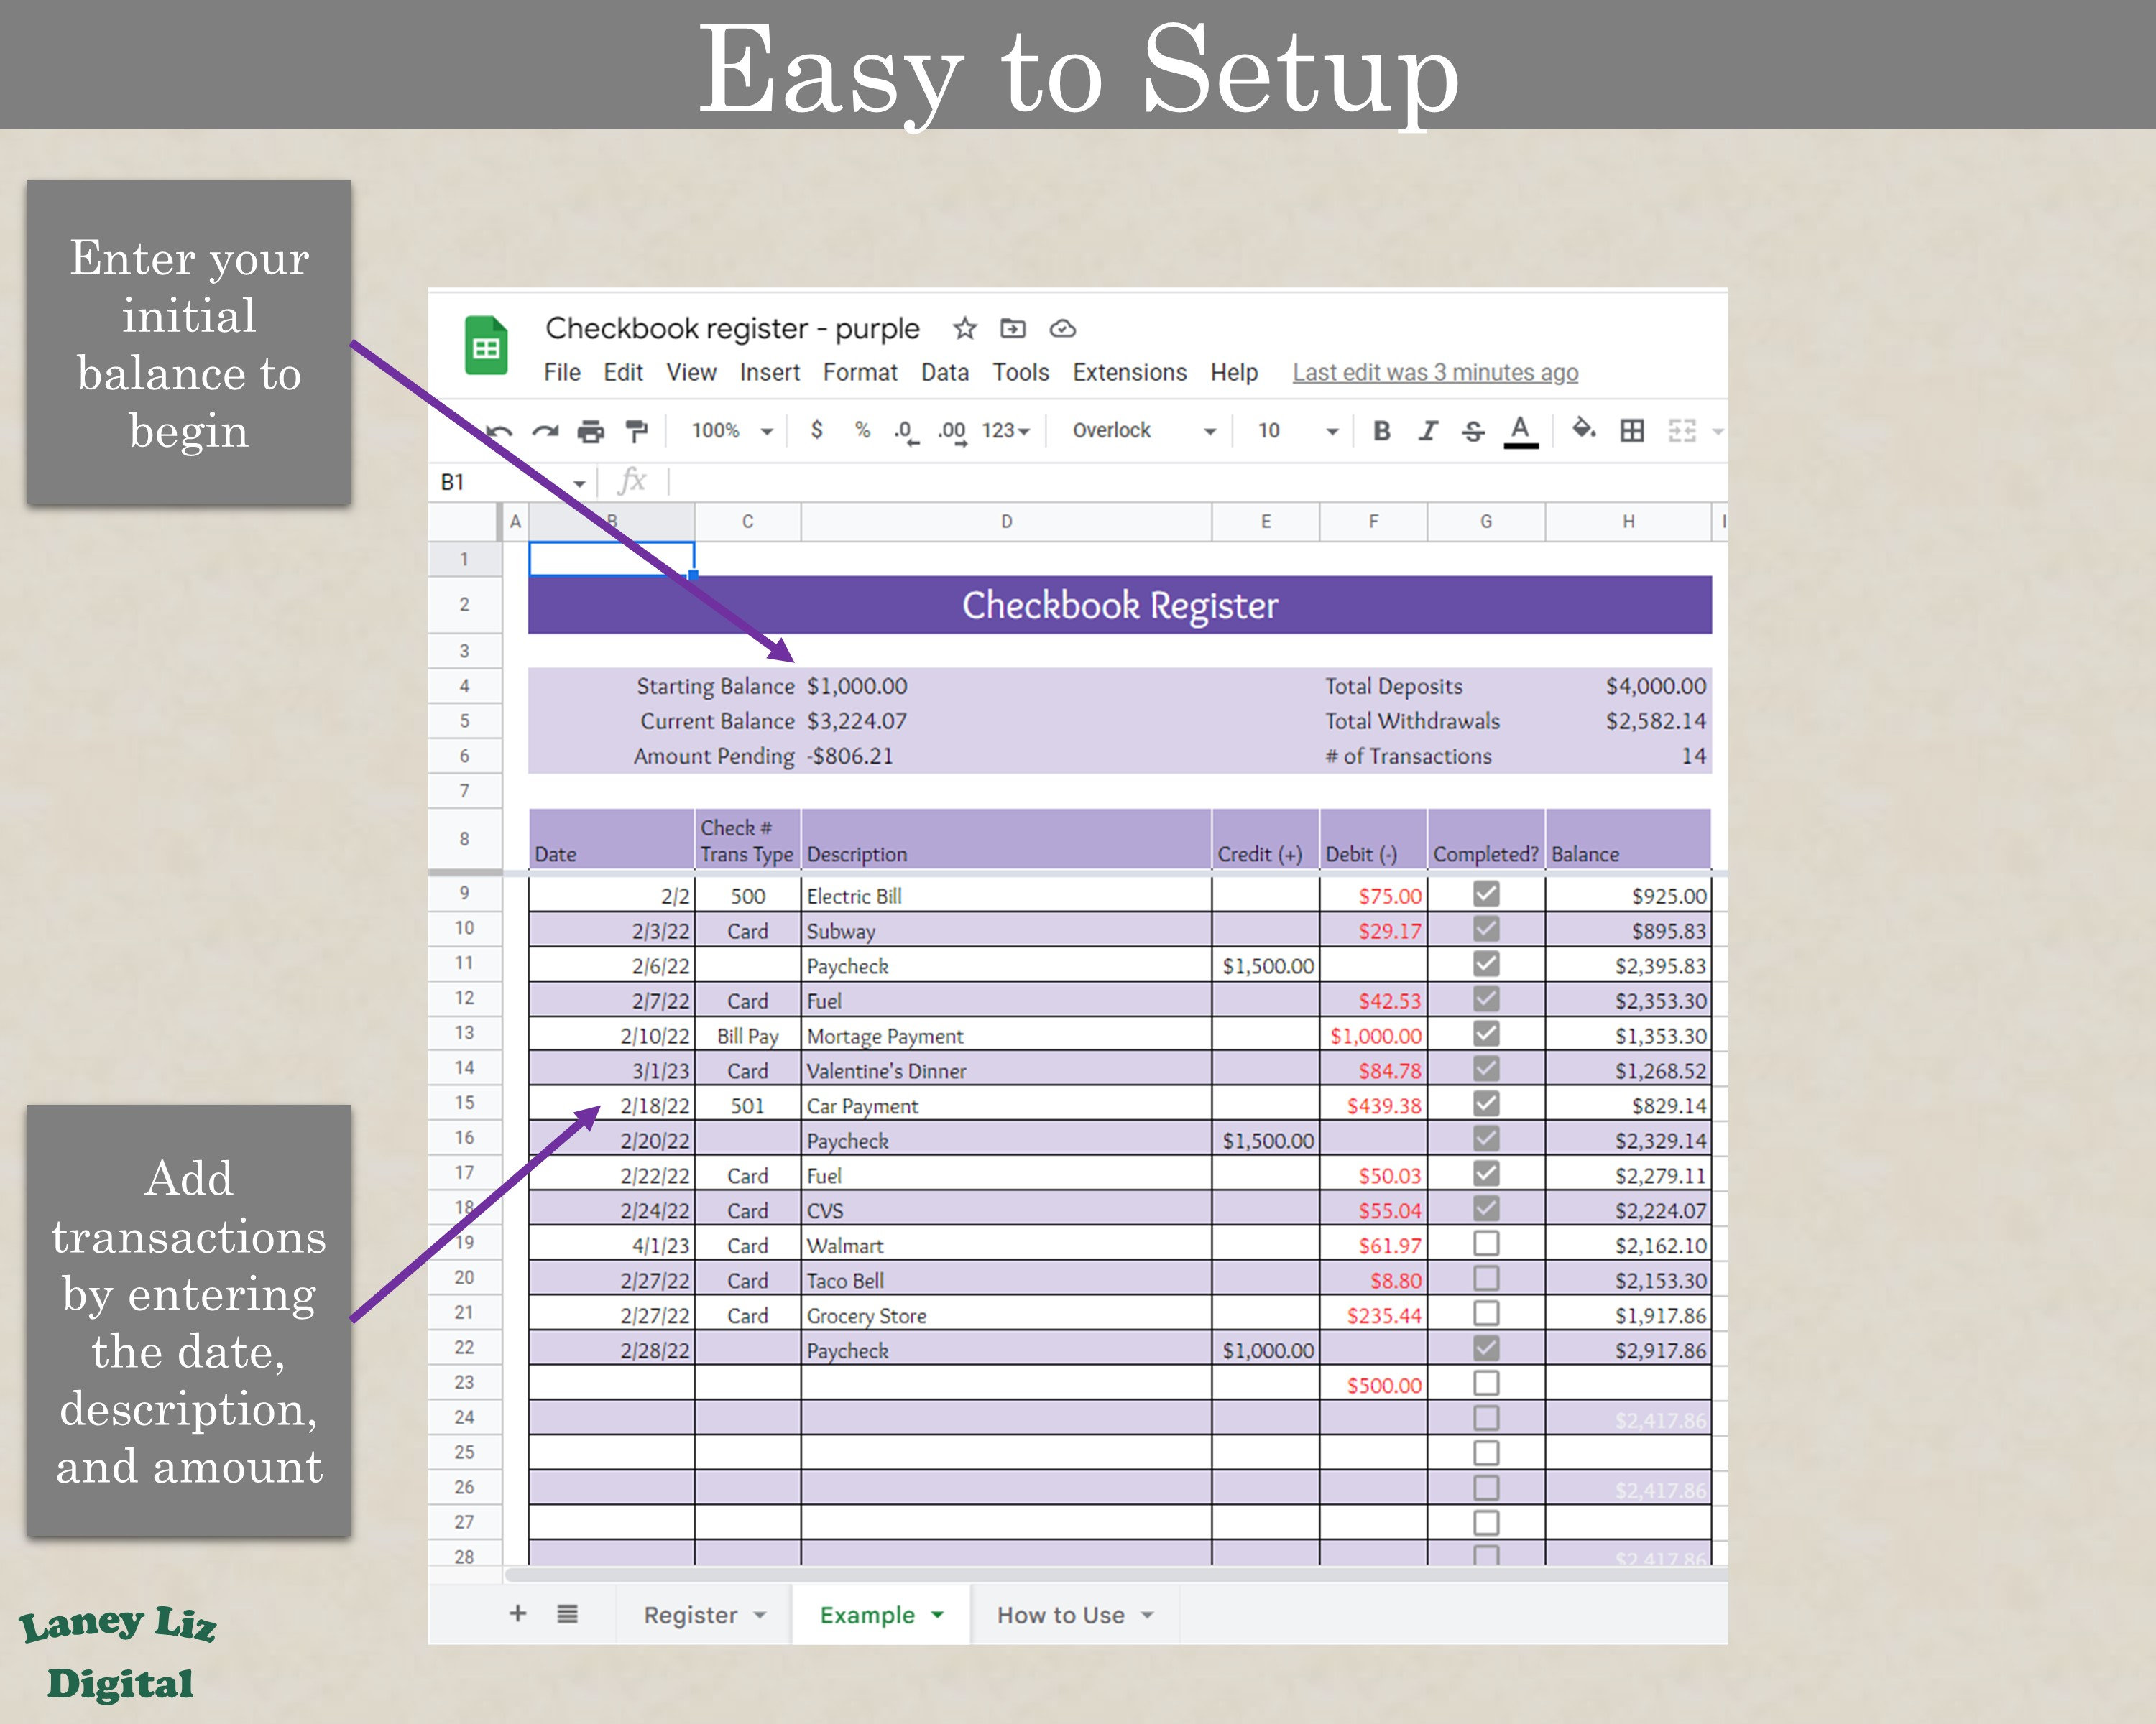2156x1724 pixels.
Task: Uncheck Completed for the Walmart transaction
Action: [x=1486, y=1243]
